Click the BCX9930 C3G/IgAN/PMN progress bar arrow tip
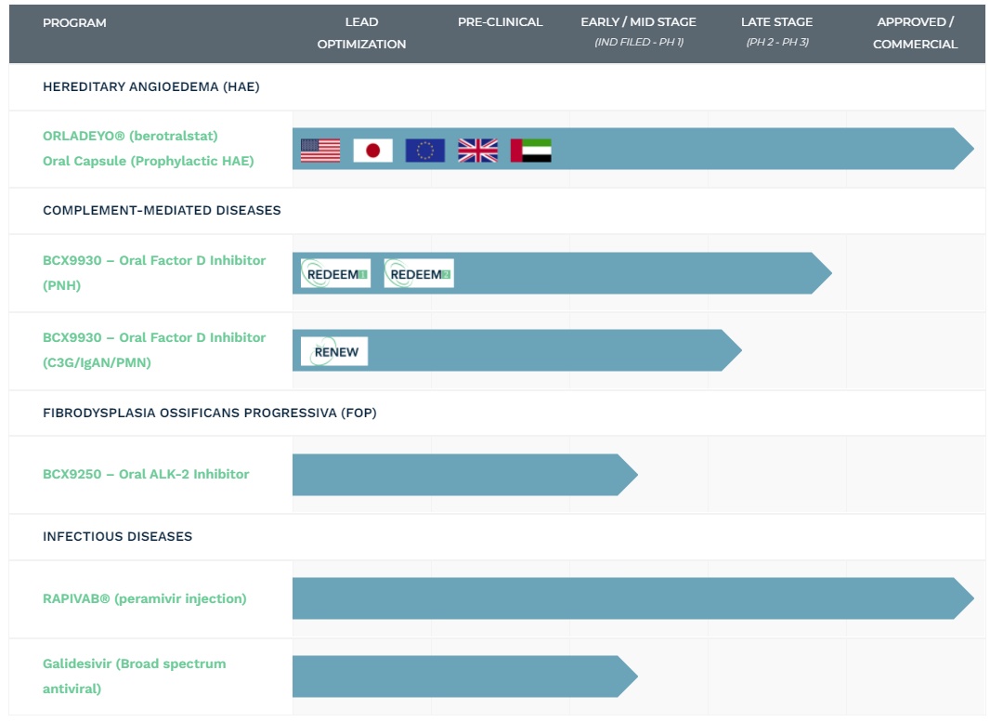Viewport: 990px width, 722px height. pyautogui.click(x=731, y=350)
